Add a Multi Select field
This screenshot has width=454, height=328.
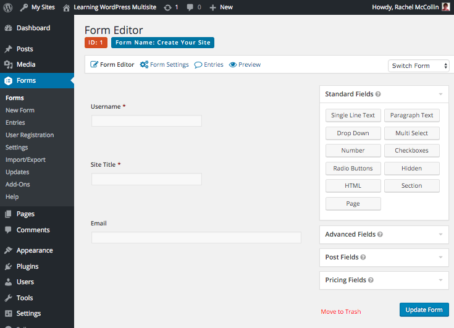tap(412, 133)
